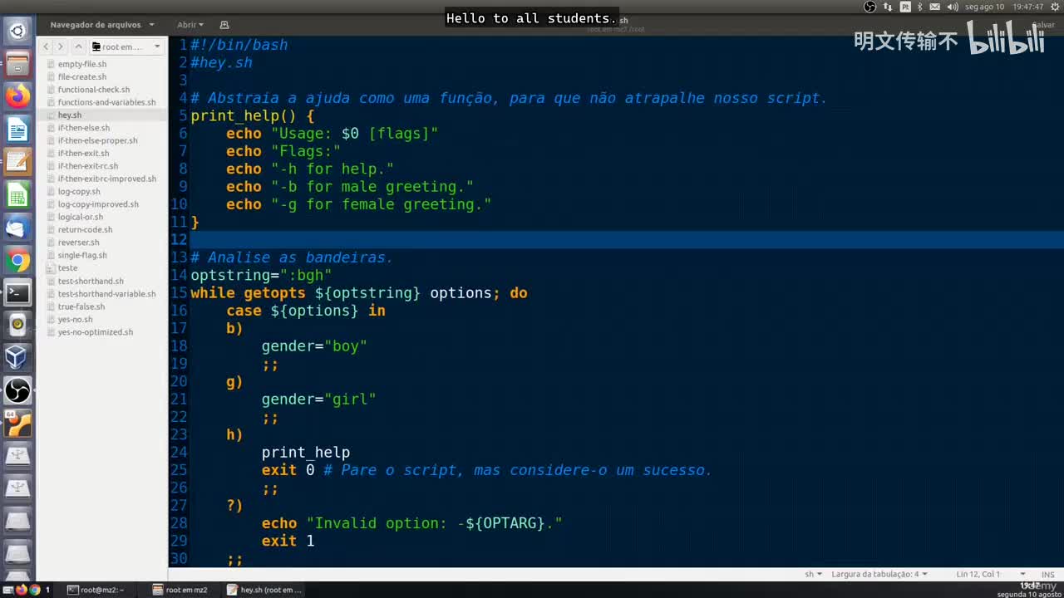This screenshot has width=1064, height=598.
Task: Open the Ubuntu dash launcher icon
Action: tap(17, 32)
